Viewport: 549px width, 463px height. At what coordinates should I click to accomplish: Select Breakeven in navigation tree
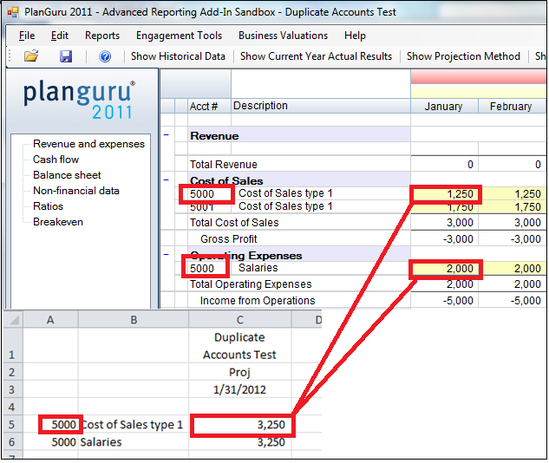point(58,222)
